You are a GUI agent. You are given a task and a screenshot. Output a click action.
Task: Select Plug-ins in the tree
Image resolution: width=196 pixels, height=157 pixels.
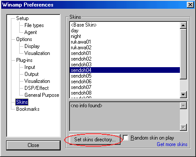(x=24, y=60)
